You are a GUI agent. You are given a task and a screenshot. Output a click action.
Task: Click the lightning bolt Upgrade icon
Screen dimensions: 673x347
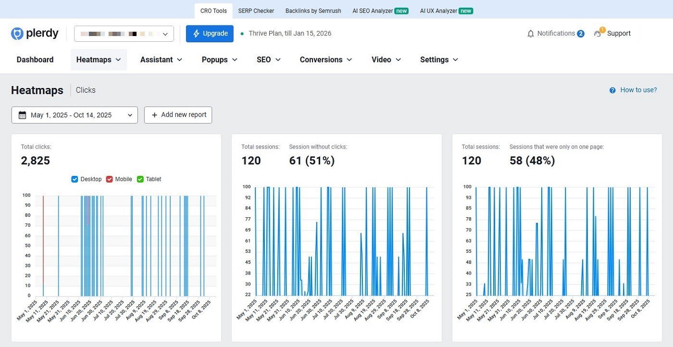tap(196, 34)
